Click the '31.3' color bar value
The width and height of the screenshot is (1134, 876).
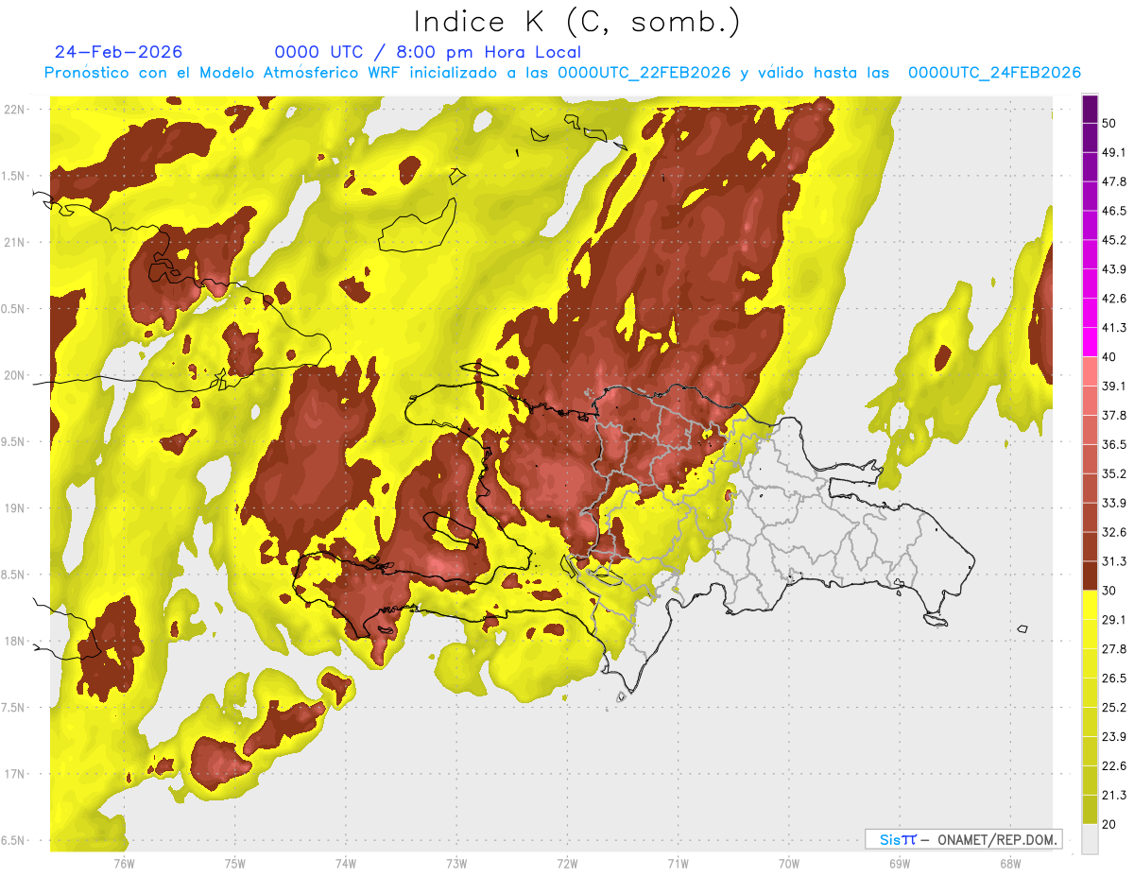(x=1114, y=561)
